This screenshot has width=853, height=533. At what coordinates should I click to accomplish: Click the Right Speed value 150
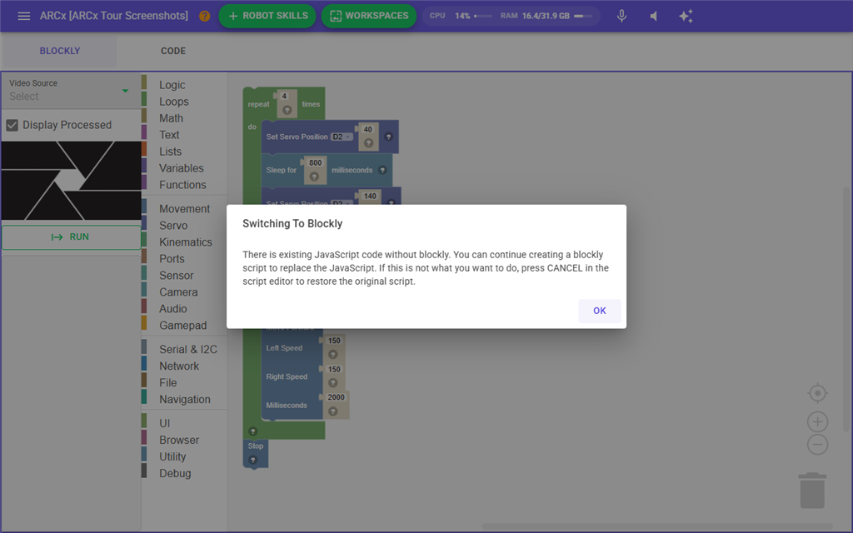pos(334,369)
